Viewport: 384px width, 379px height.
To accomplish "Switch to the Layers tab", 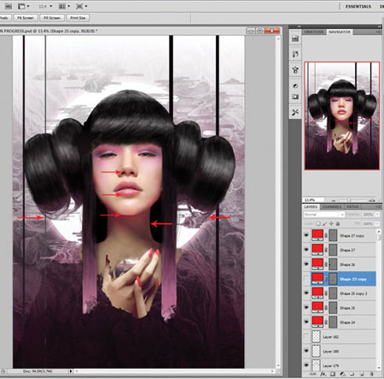I will coord(311,206).
